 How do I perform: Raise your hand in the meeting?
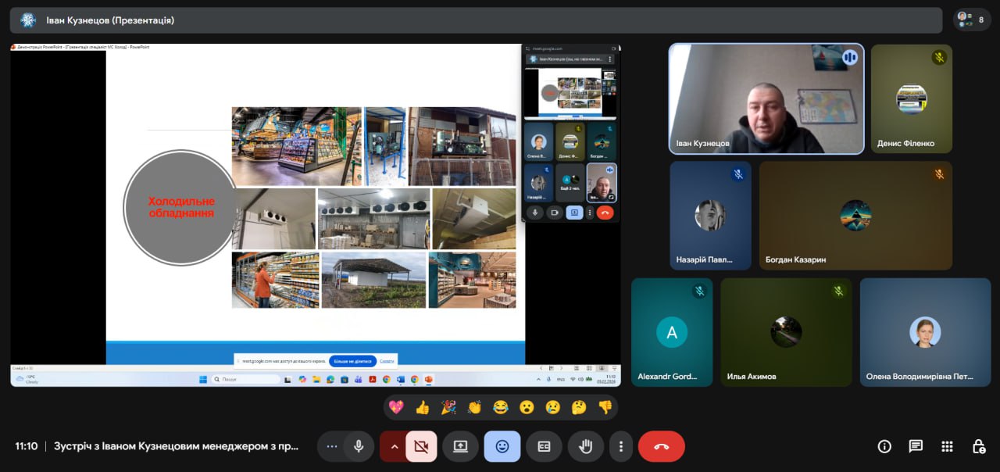pyautogui.click(x=585, y=446)
